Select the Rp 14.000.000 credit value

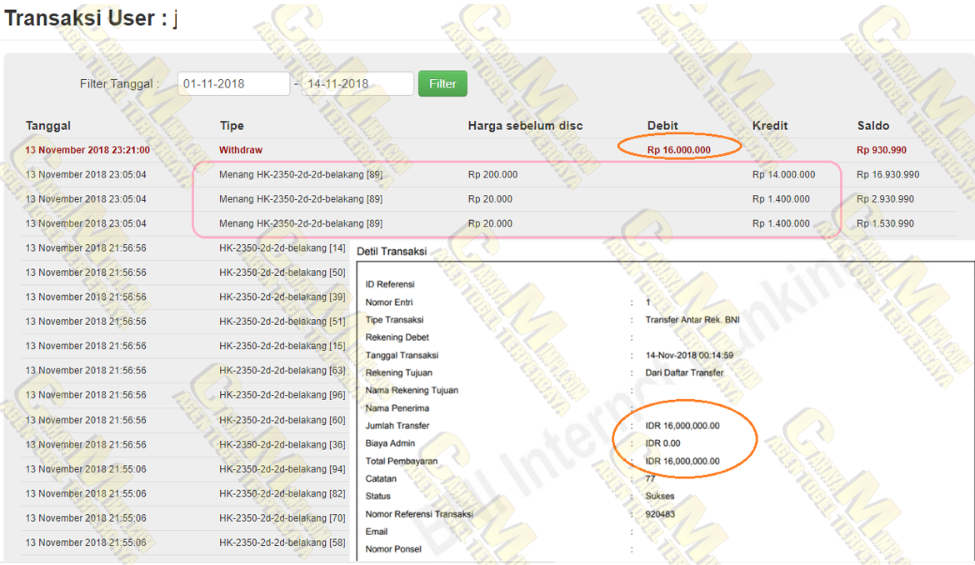[x=783, y=175]
